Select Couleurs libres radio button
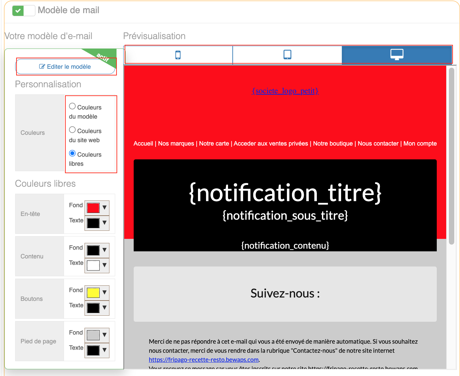This screenshot has width=460, height=376. 72,154
